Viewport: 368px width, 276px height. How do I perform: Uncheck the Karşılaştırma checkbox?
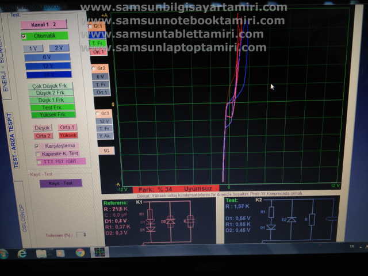pyautogui.click(x=38, y=146)
